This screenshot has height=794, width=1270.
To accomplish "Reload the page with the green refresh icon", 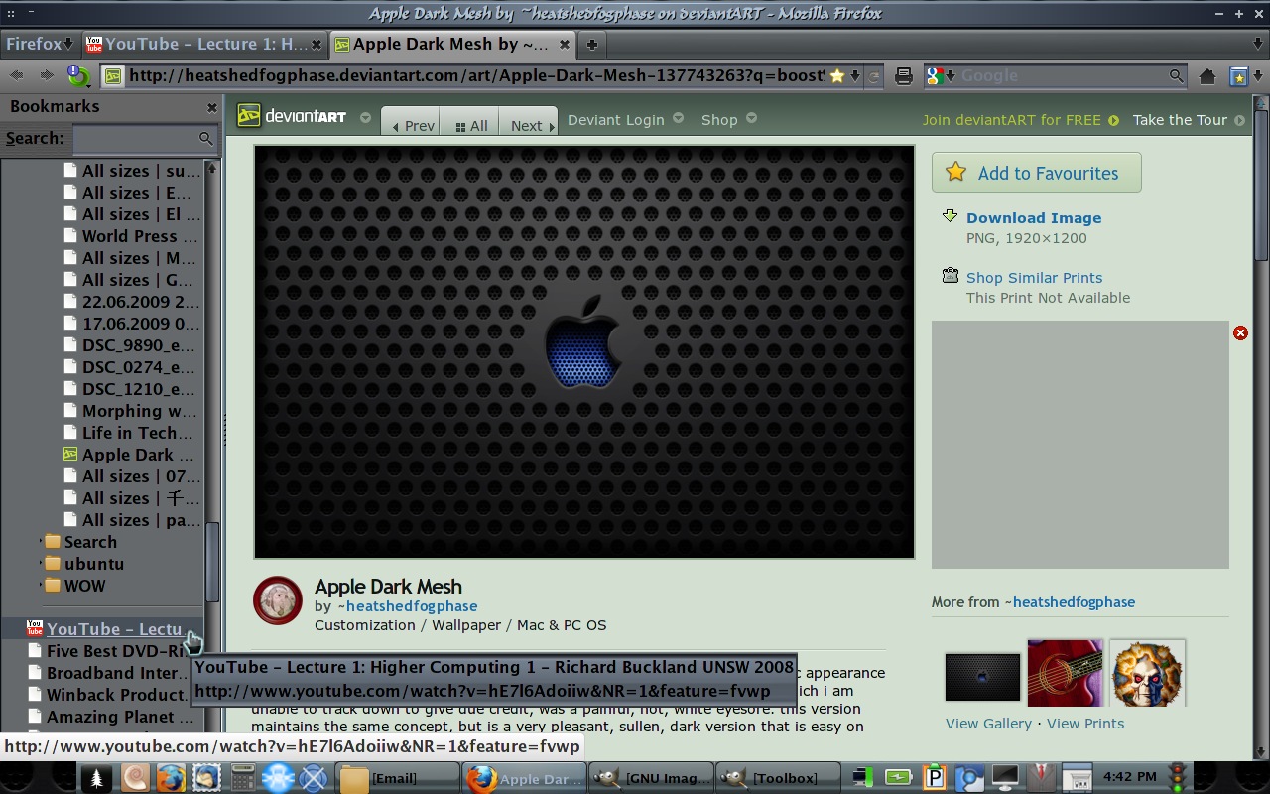I will pyautogui.click(x=78, y=75).
